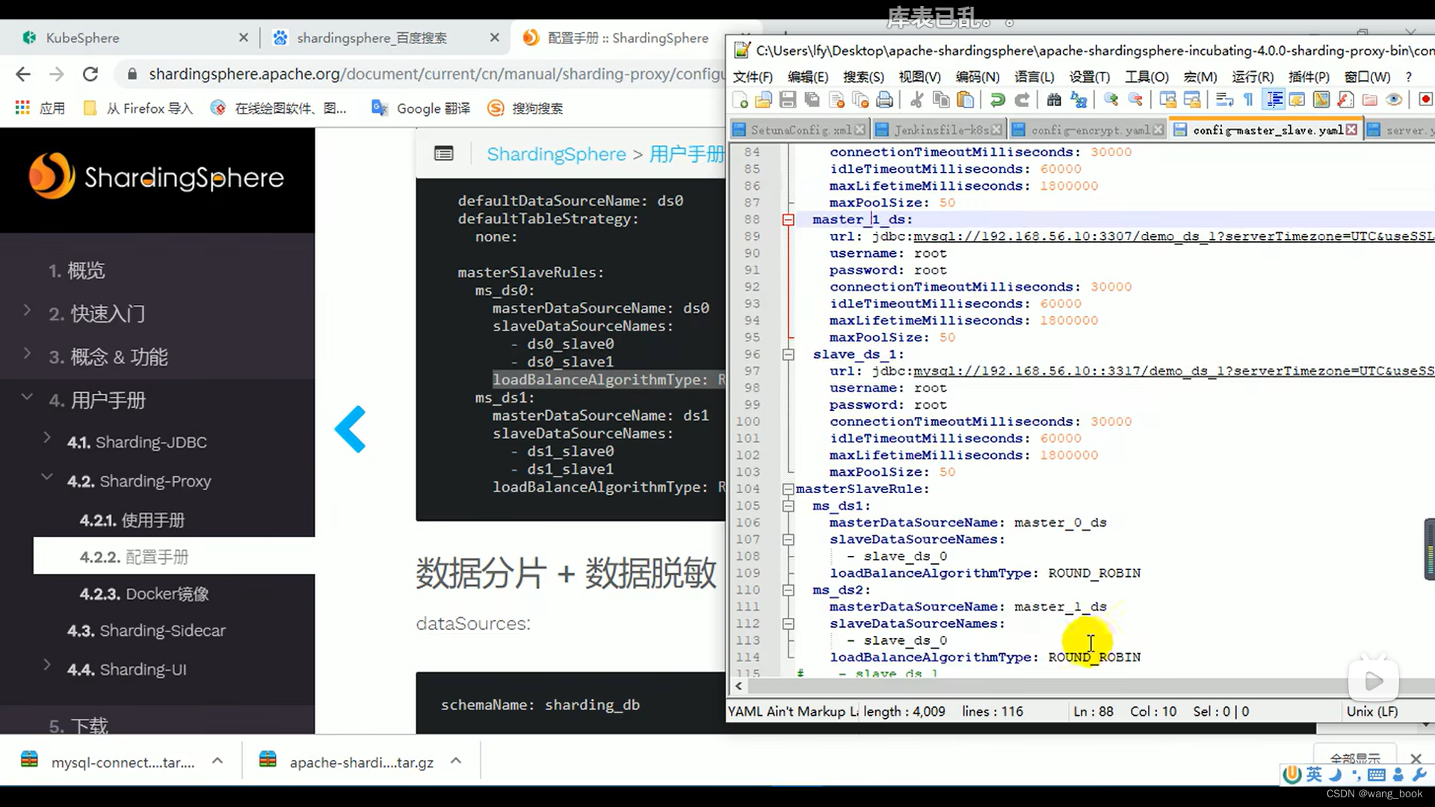Toggle synchronize vertical scrolling icon
The height and width of the screenshot is (807, 1435).
click(1167, 99)
